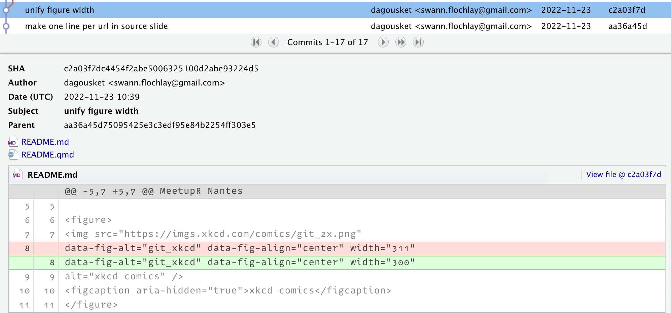Open 'View file @ c2a03f7d' link

(x=623, y=175)
